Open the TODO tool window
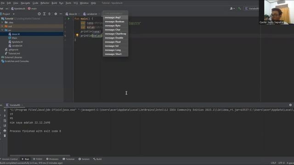Screen dimensions: 294x165 coord(38,159)
